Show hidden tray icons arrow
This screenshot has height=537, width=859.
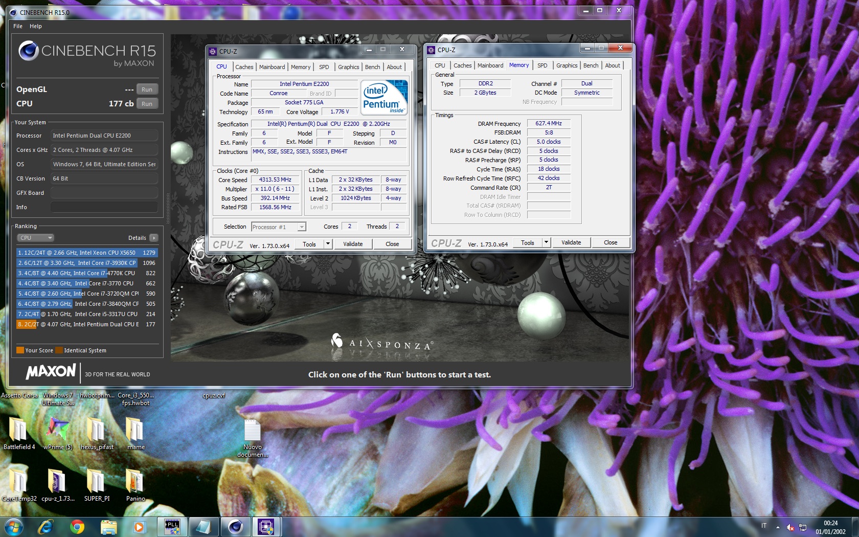[x=778, y=527]
